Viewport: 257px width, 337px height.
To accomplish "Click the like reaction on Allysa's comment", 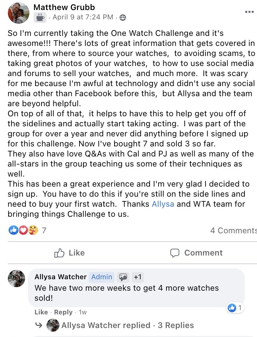I will [x=232, y=308].
